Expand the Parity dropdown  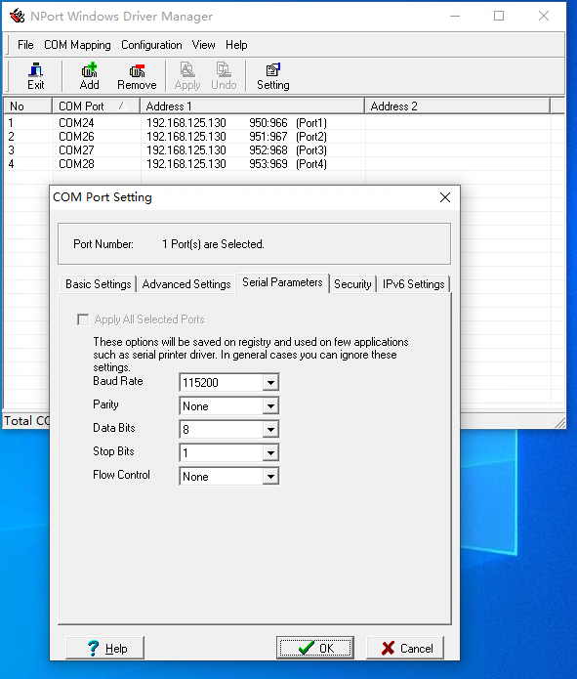tap(270, 406)
